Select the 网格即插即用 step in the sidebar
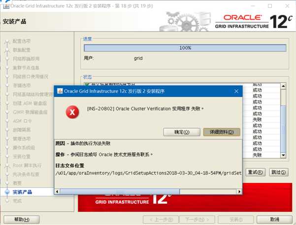The height and width of the screenshot is (225, 296). click(26, 59)
